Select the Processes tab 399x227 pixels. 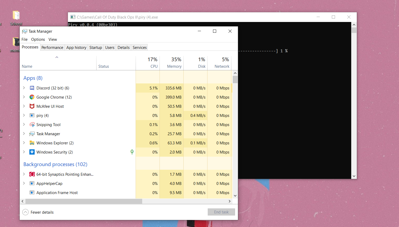(30, 47)
